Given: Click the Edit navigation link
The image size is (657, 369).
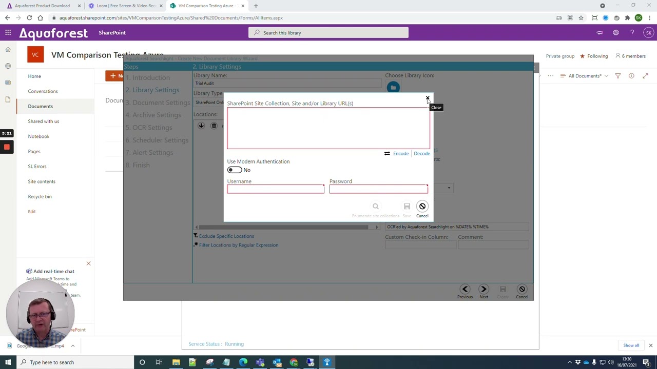Looking at the screenshot, I should coord(32,212).
